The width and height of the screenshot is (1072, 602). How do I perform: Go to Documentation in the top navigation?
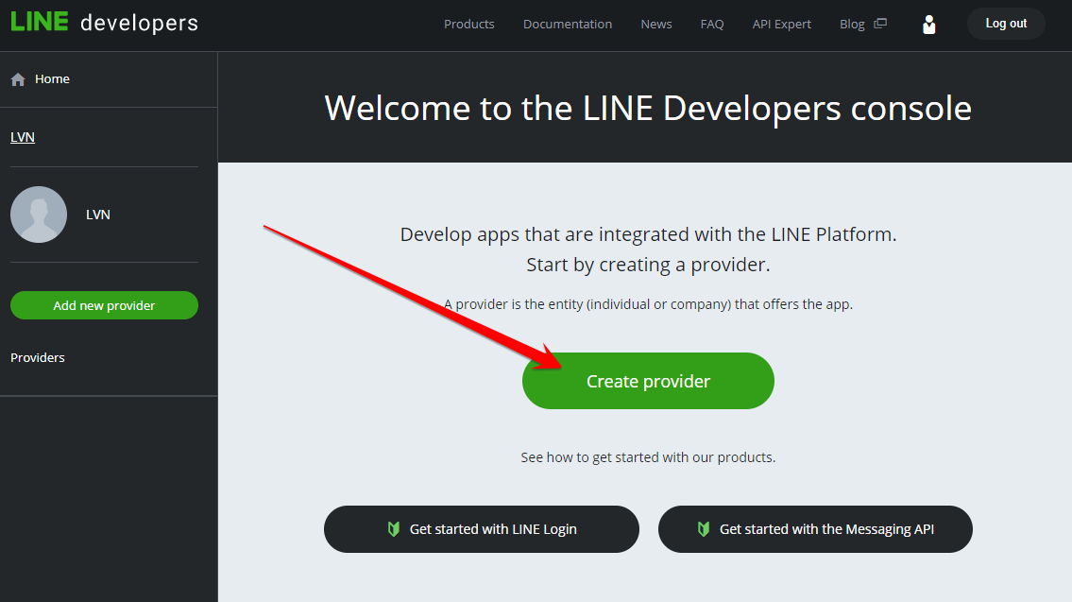pos(568,24)
